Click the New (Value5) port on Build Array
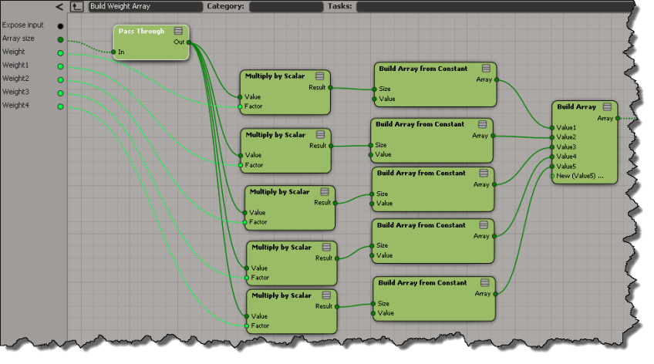 [552, 177]
